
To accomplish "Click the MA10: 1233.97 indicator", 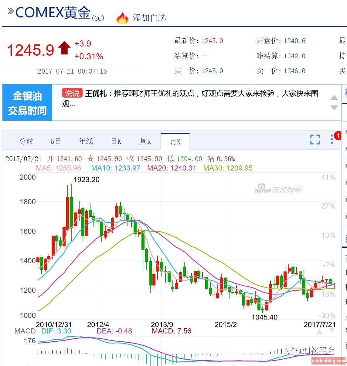I will [116, 168].
